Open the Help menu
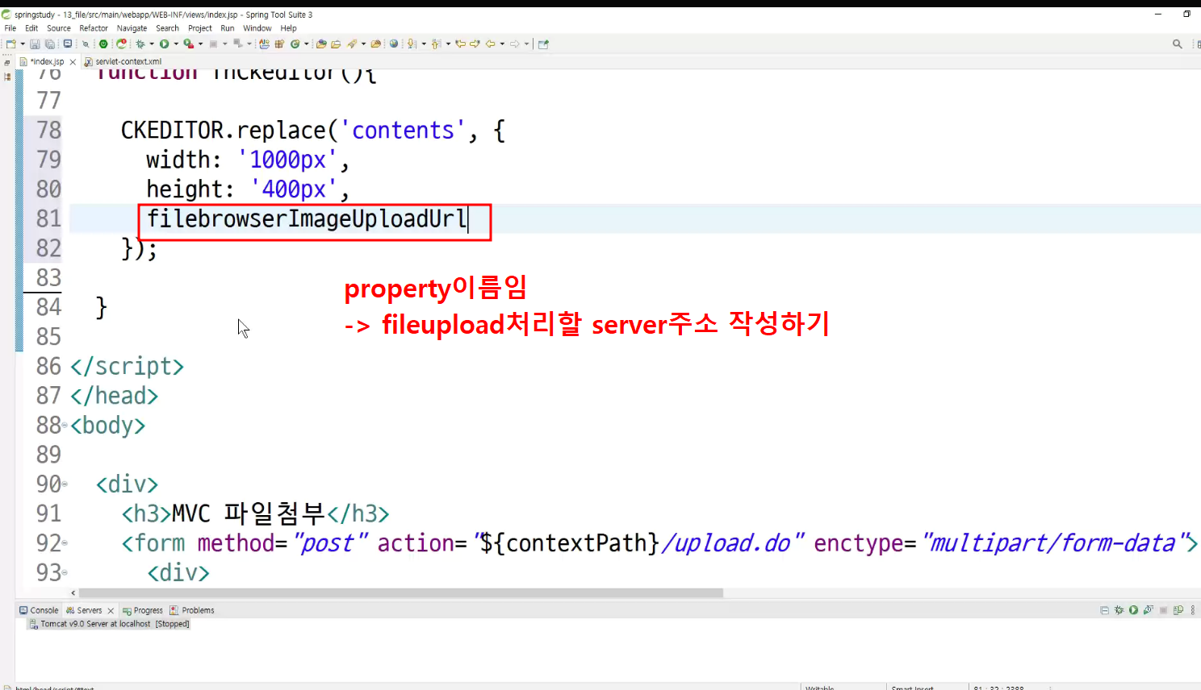 [289, 28]
